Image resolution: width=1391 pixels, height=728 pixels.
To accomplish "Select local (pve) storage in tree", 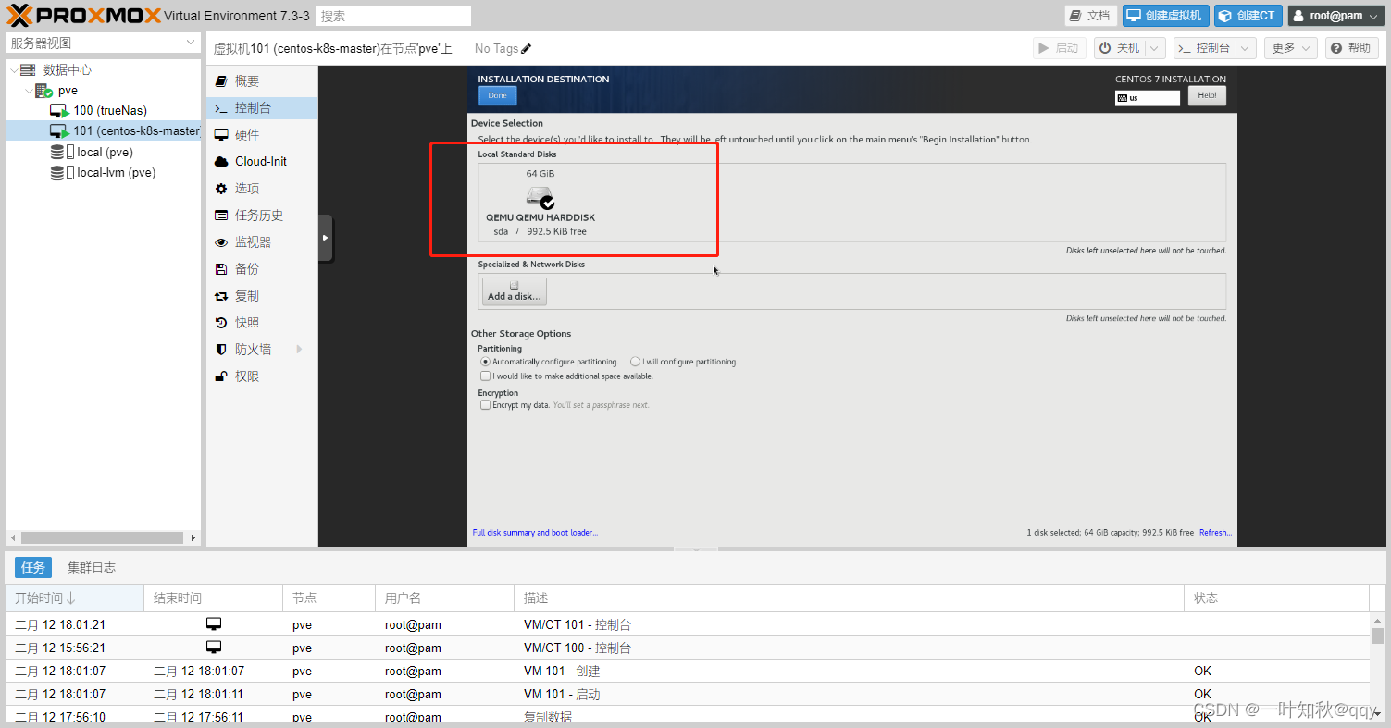I will (x=105, y=152).
